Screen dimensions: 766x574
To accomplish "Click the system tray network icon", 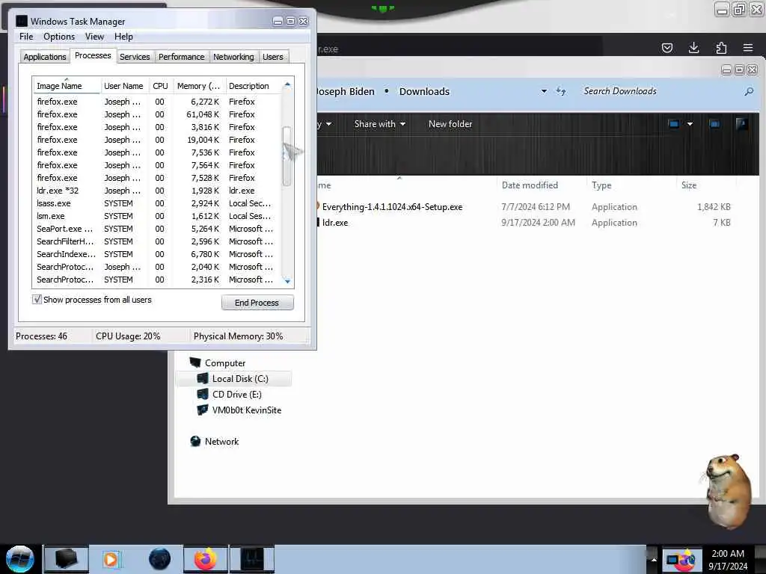I will coord(672,559).
